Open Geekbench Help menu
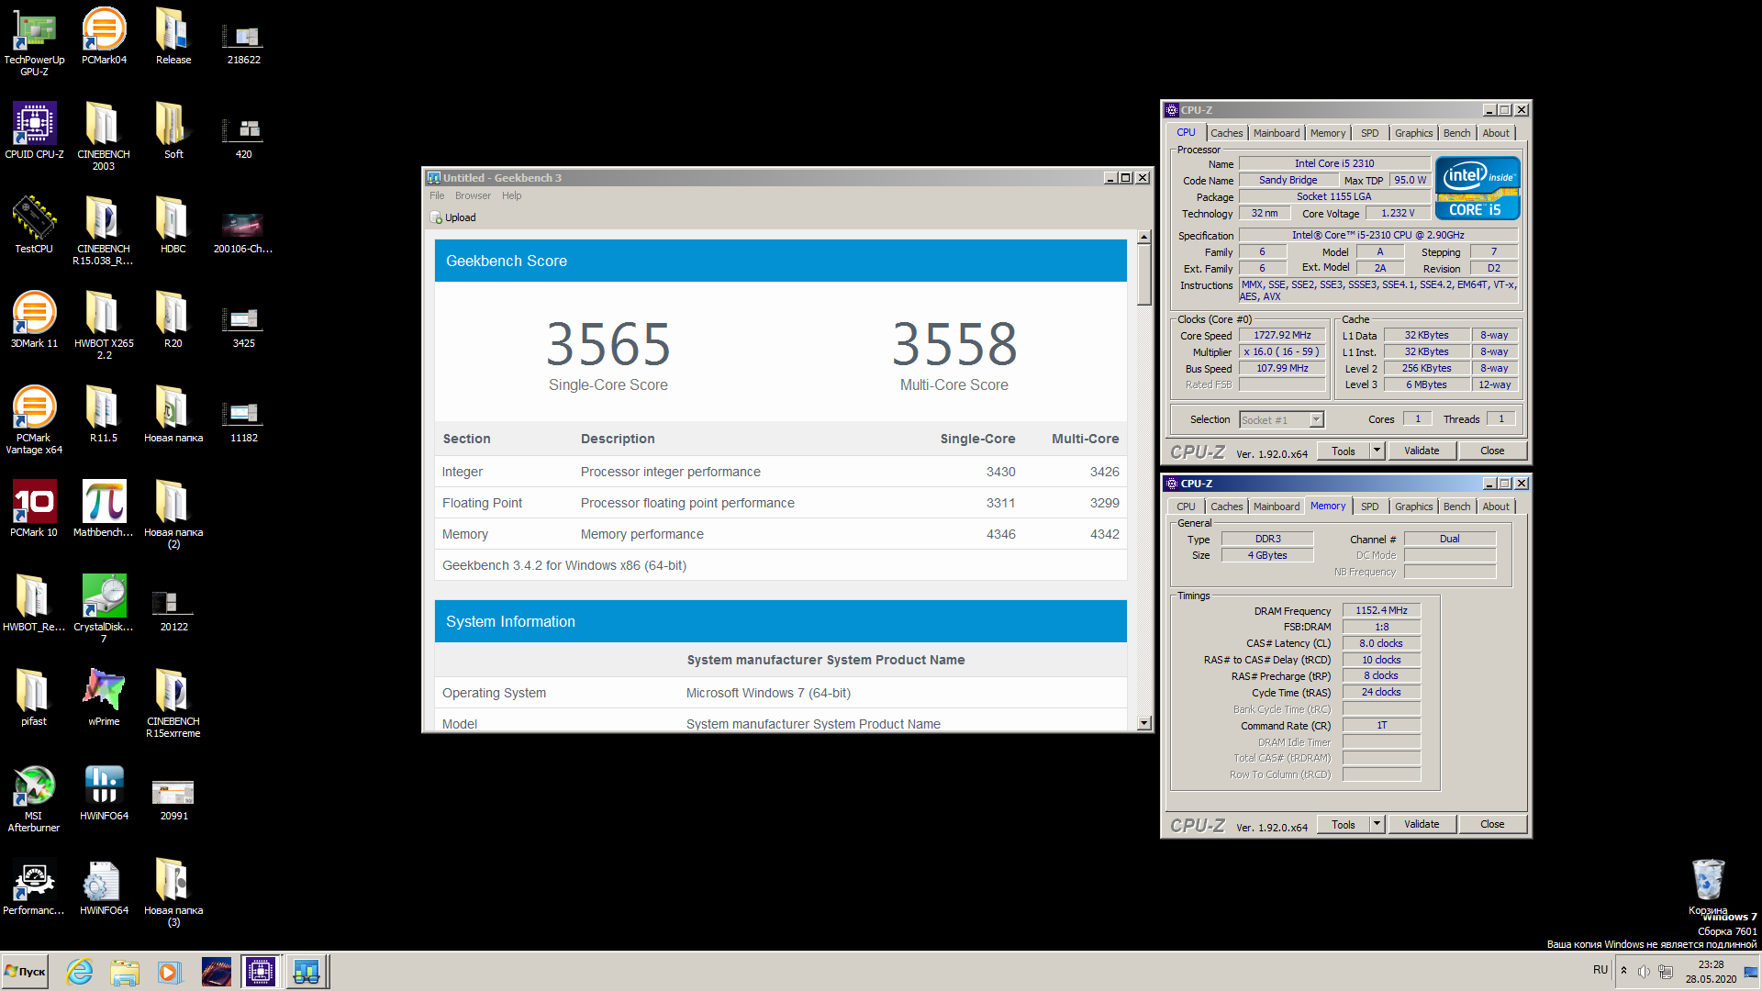The image size is (1762, 991). tap(511, 195)
